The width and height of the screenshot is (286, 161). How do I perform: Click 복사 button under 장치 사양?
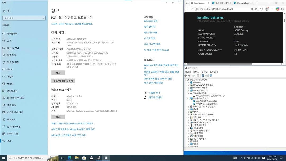coord(58,73)
